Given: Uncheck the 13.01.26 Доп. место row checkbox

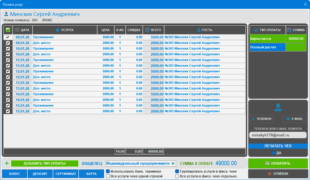Looking at the screenshot, I should [8, 88].
